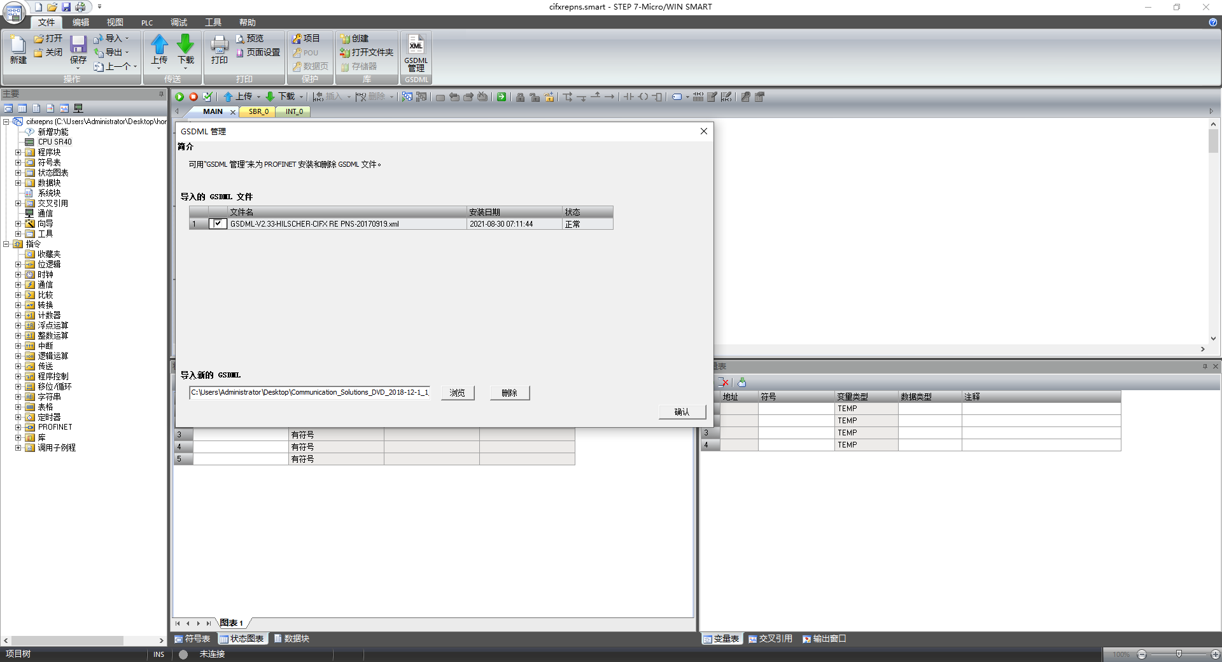Switch to the SBR_0 editor tab
Screen dimensions: 1222x662
[258, 111]
